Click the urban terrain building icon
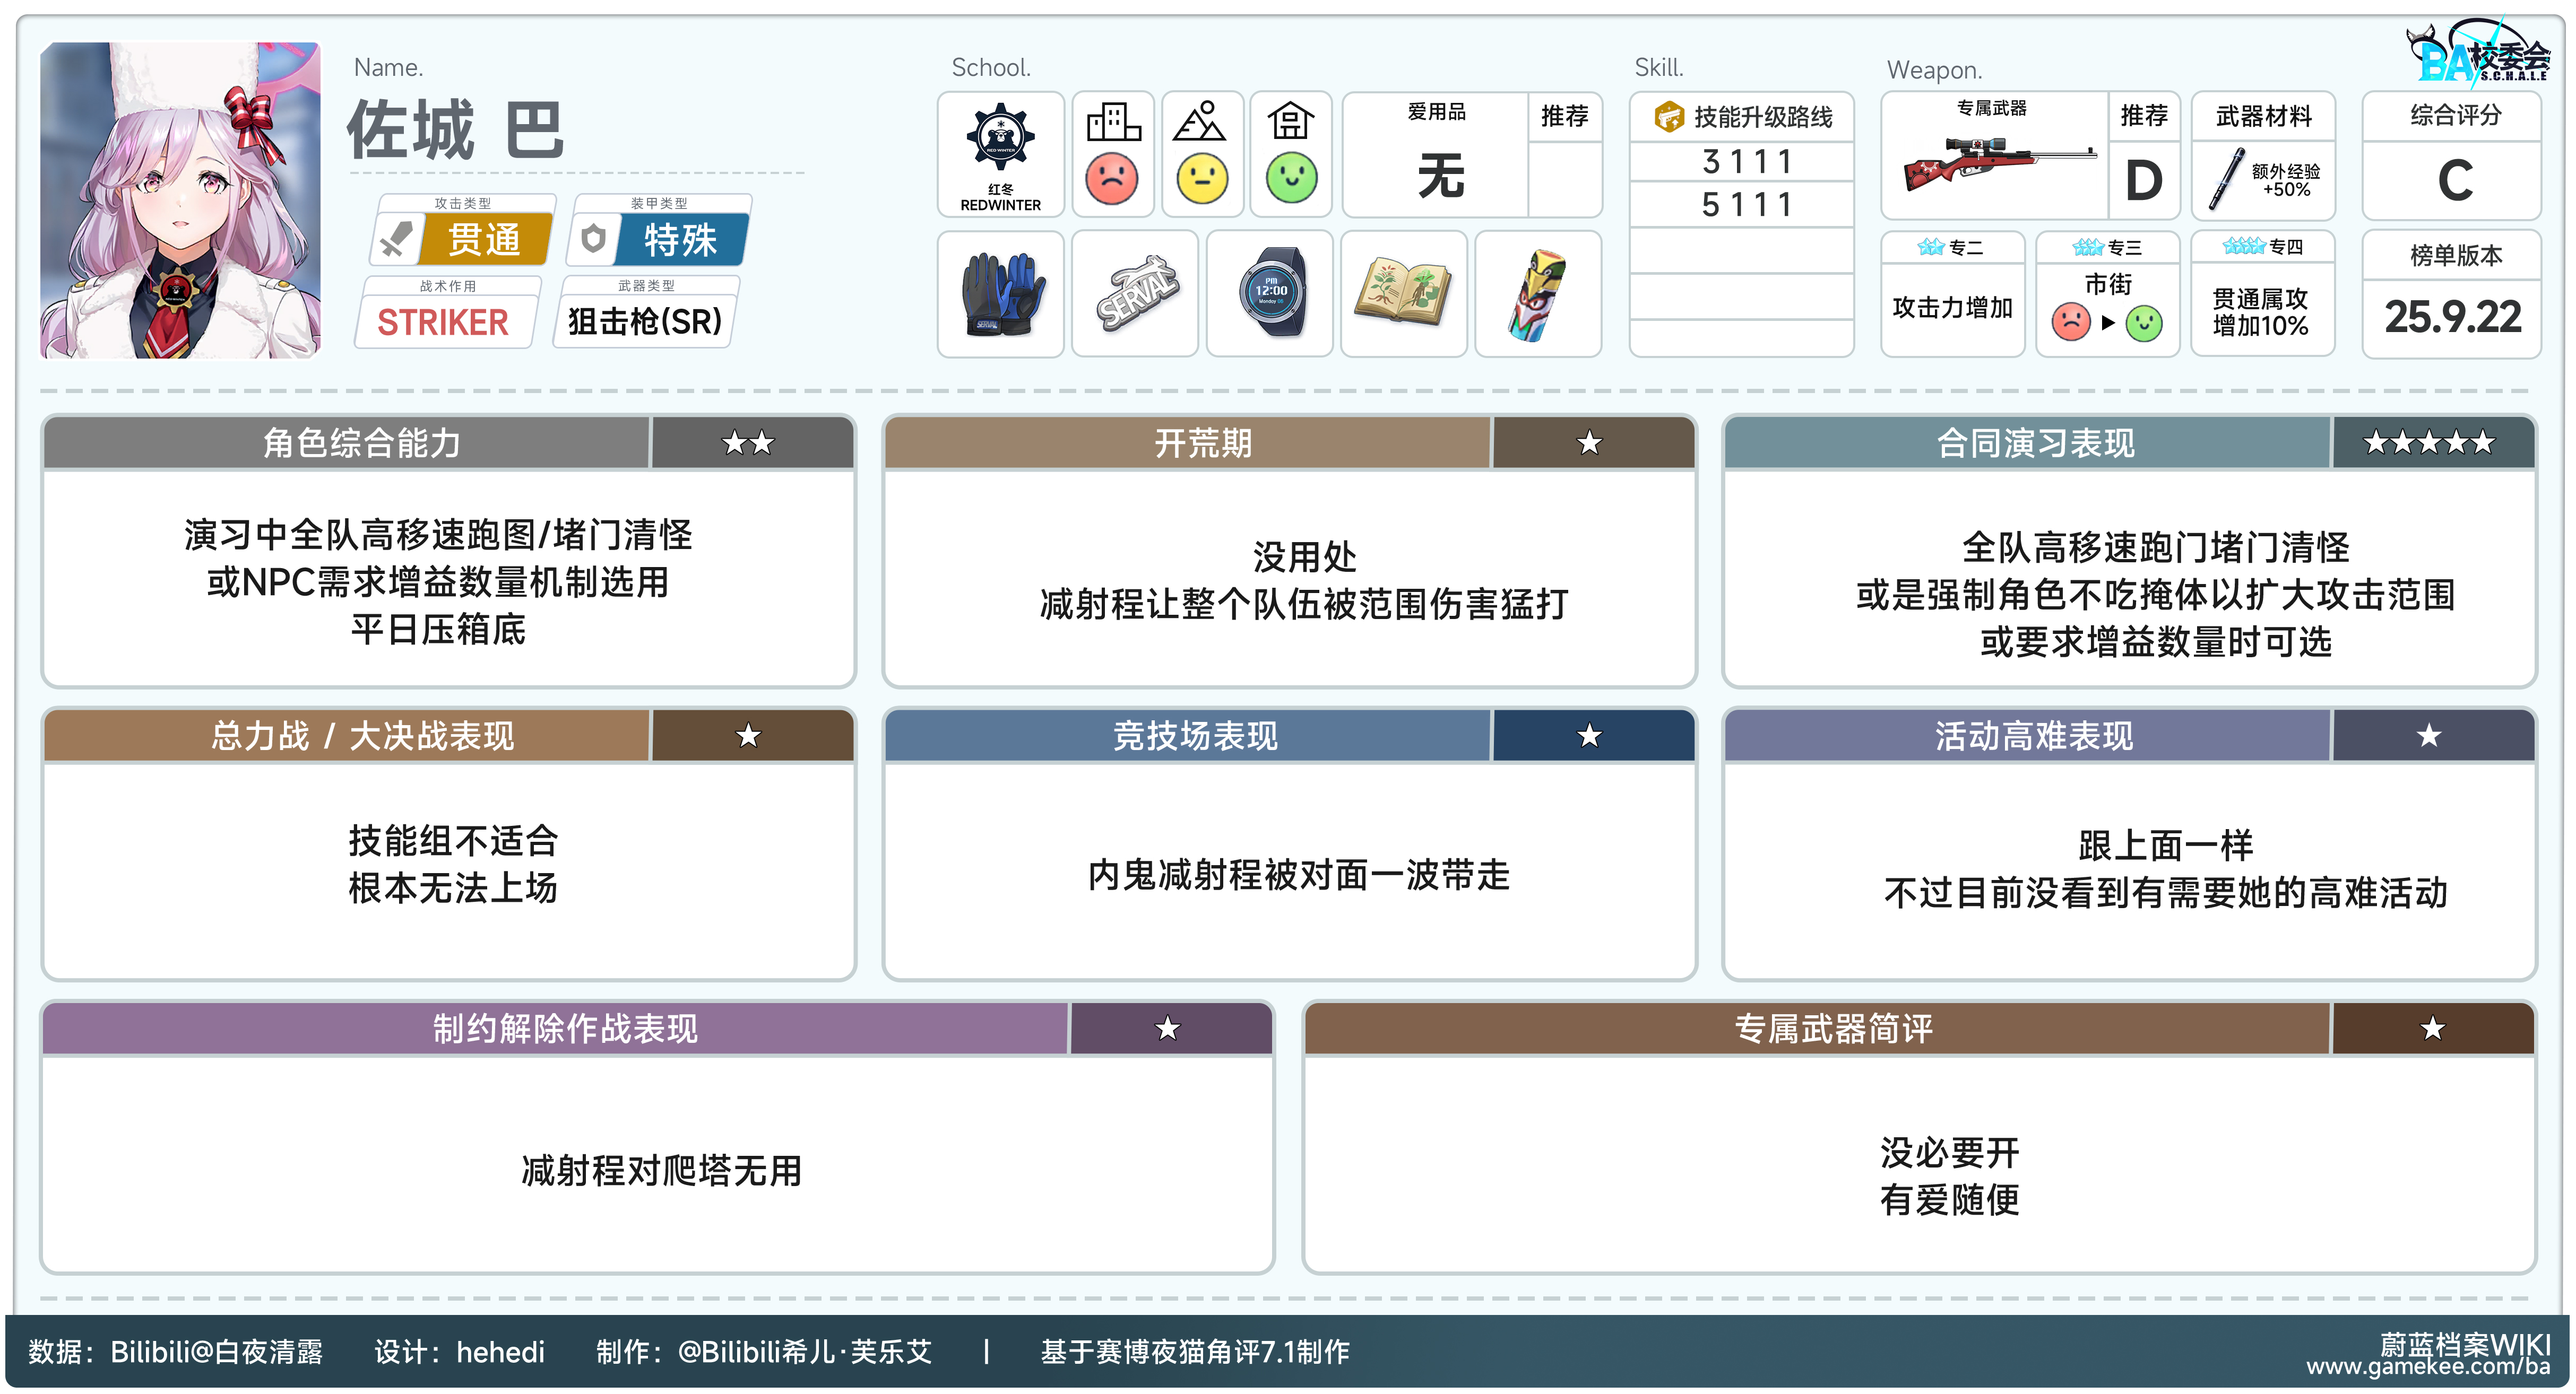The image size is (2576, 1394). [1113, 123]
